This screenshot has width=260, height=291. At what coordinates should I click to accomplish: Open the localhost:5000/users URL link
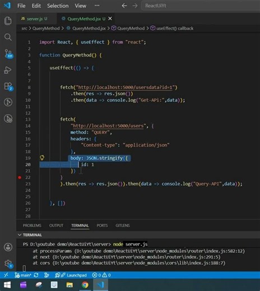[108, 126]
